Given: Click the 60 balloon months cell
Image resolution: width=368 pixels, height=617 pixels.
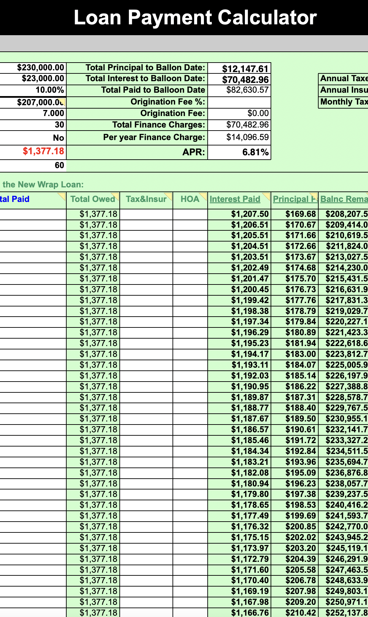Looking at the screenshot, I should pyautogui.click(x=33, y=165).
